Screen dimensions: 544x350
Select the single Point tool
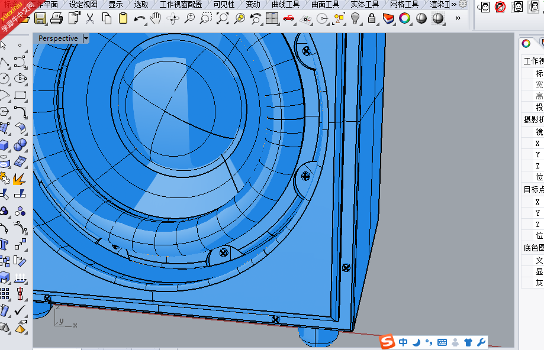click(20, 45)
